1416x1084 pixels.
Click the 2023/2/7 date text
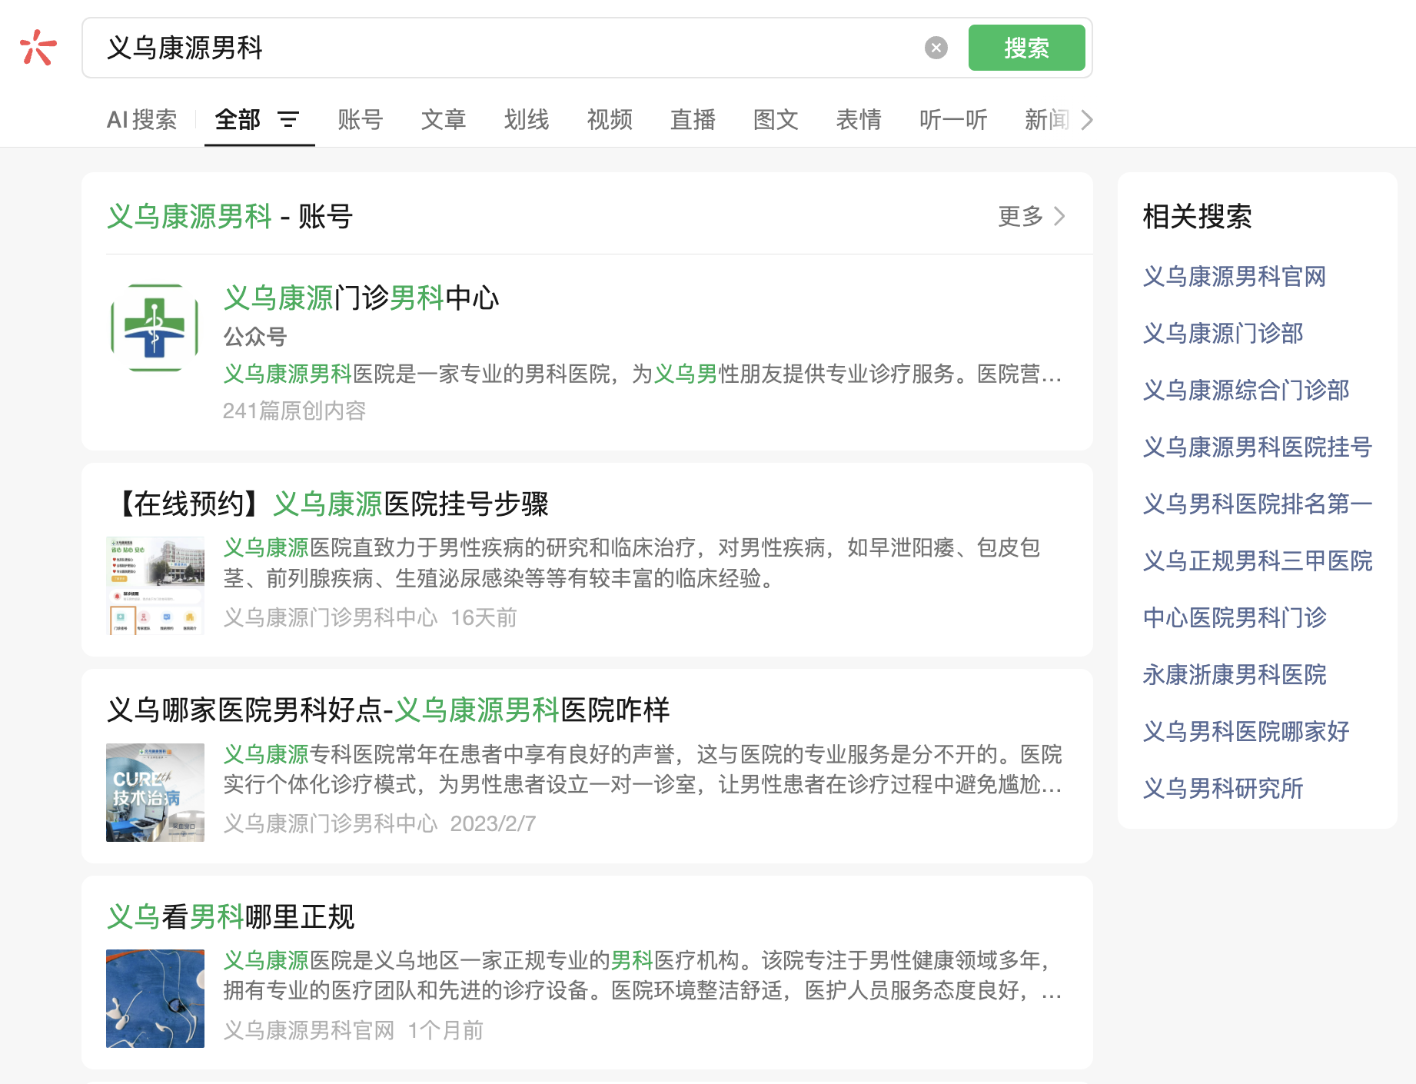(493, 823)
